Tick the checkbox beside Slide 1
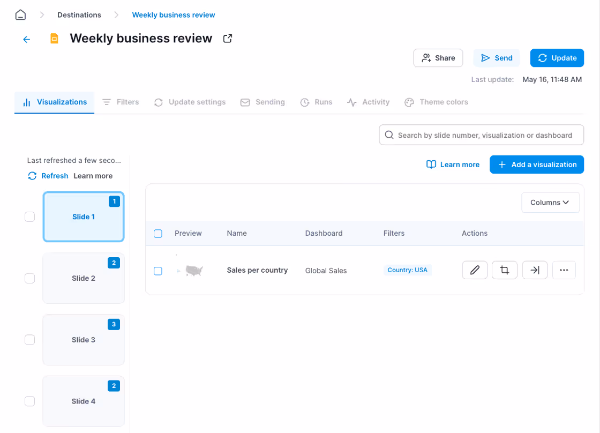The height and width of the screenshot is (433, 600). point(30,216)
